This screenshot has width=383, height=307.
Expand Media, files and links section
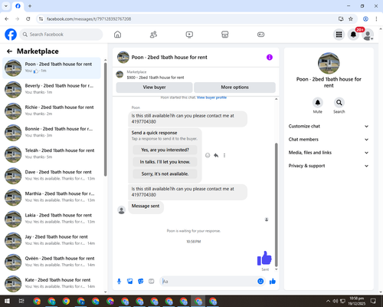click(x=329, y=153)
